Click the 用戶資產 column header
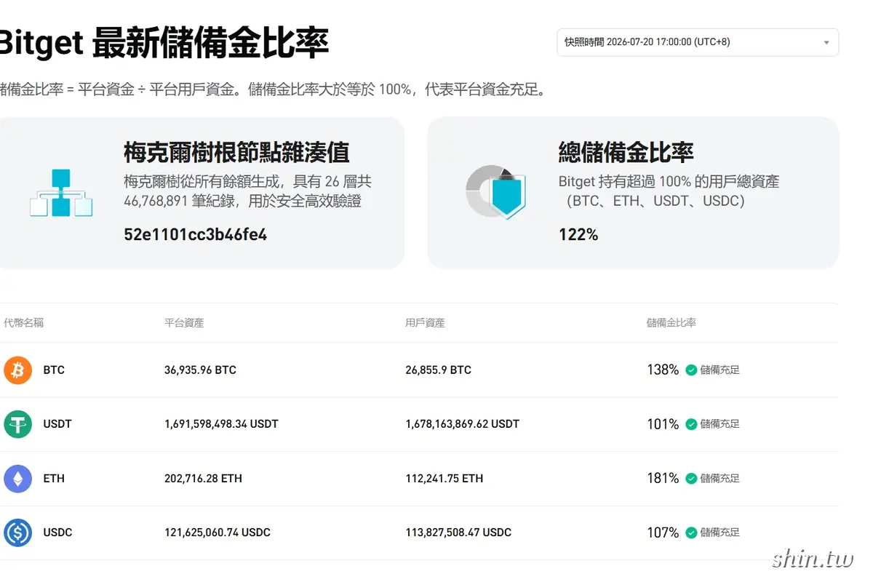This screenshot has width=873, height=582. (x=425, y=322)
